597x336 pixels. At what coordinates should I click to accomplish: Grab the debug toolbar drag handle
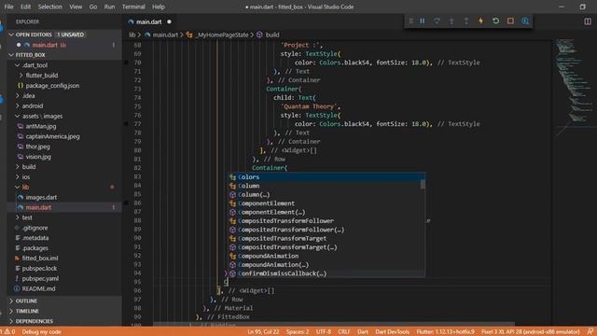tap(410, 21)
